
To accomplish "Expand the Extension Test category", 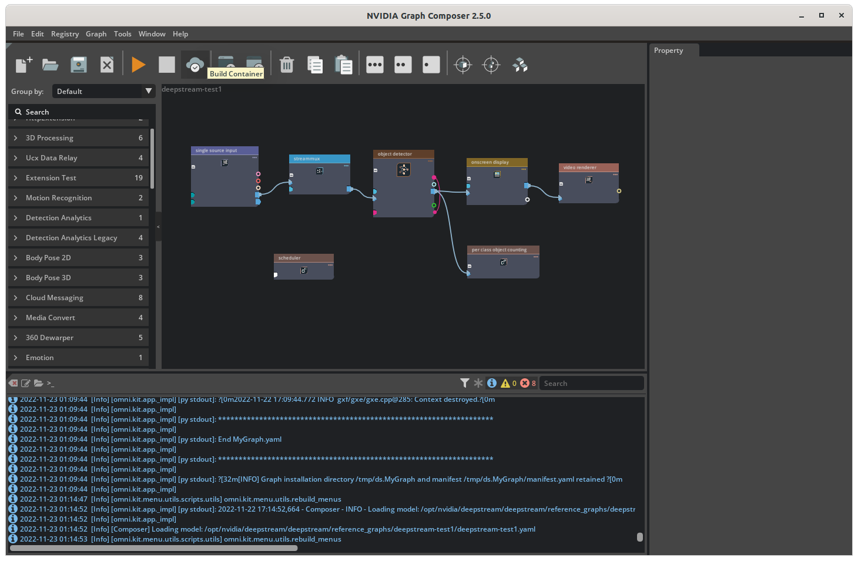I will pyautogui.click(x=78, y=178).
